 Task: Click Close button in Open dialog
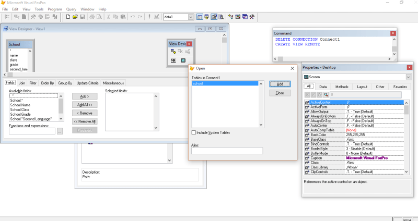tap(280, 93)
